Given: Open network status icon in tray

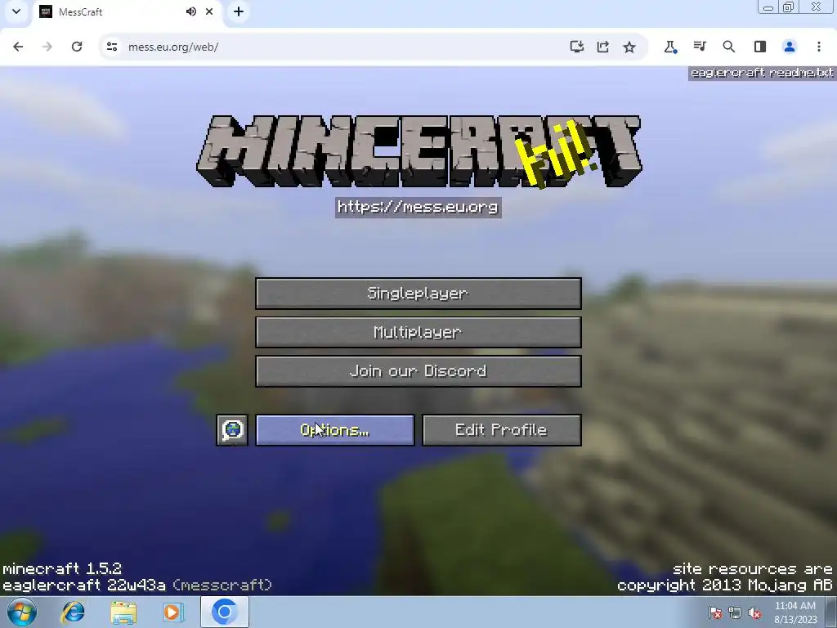Looking at the screenshot, I should (x=735, y=612).
